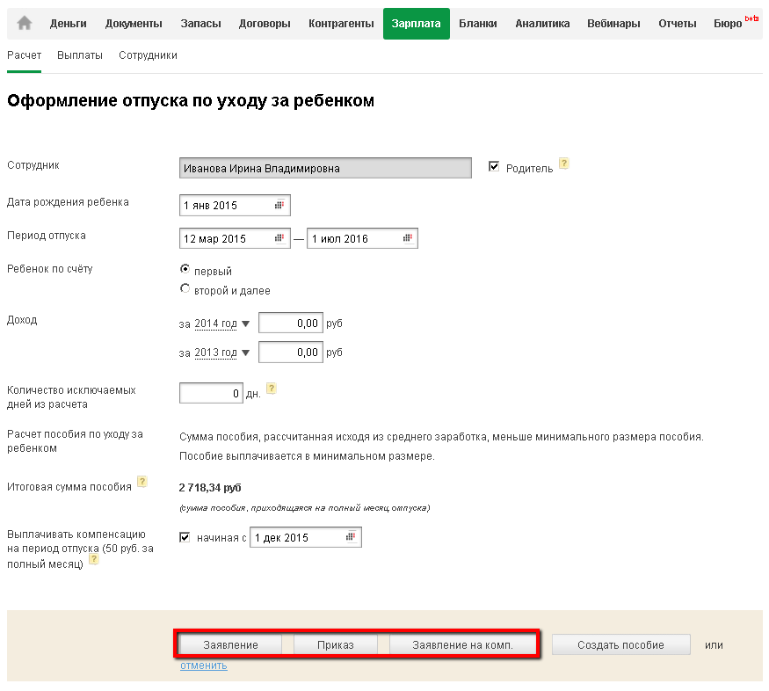This screenshot has width=769, height=691.
Task: Toggle compensation 'начиная с' checkbox
Action: [185, 537]
